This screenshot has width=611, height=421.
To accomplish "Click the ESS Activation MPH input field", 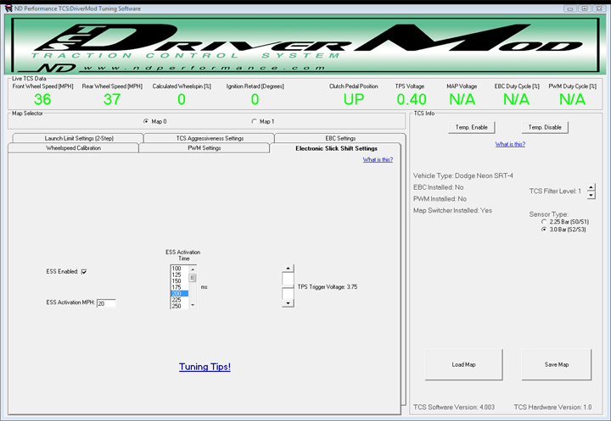I will (x=106, y=303).
